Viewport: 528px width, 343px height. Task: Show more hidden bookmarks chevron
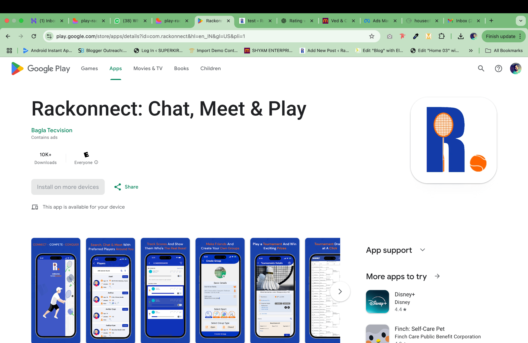point(471,51)
